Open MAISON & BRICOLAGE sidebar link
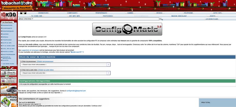This screenshot has height=107, width=236. [x=7, y=58]
